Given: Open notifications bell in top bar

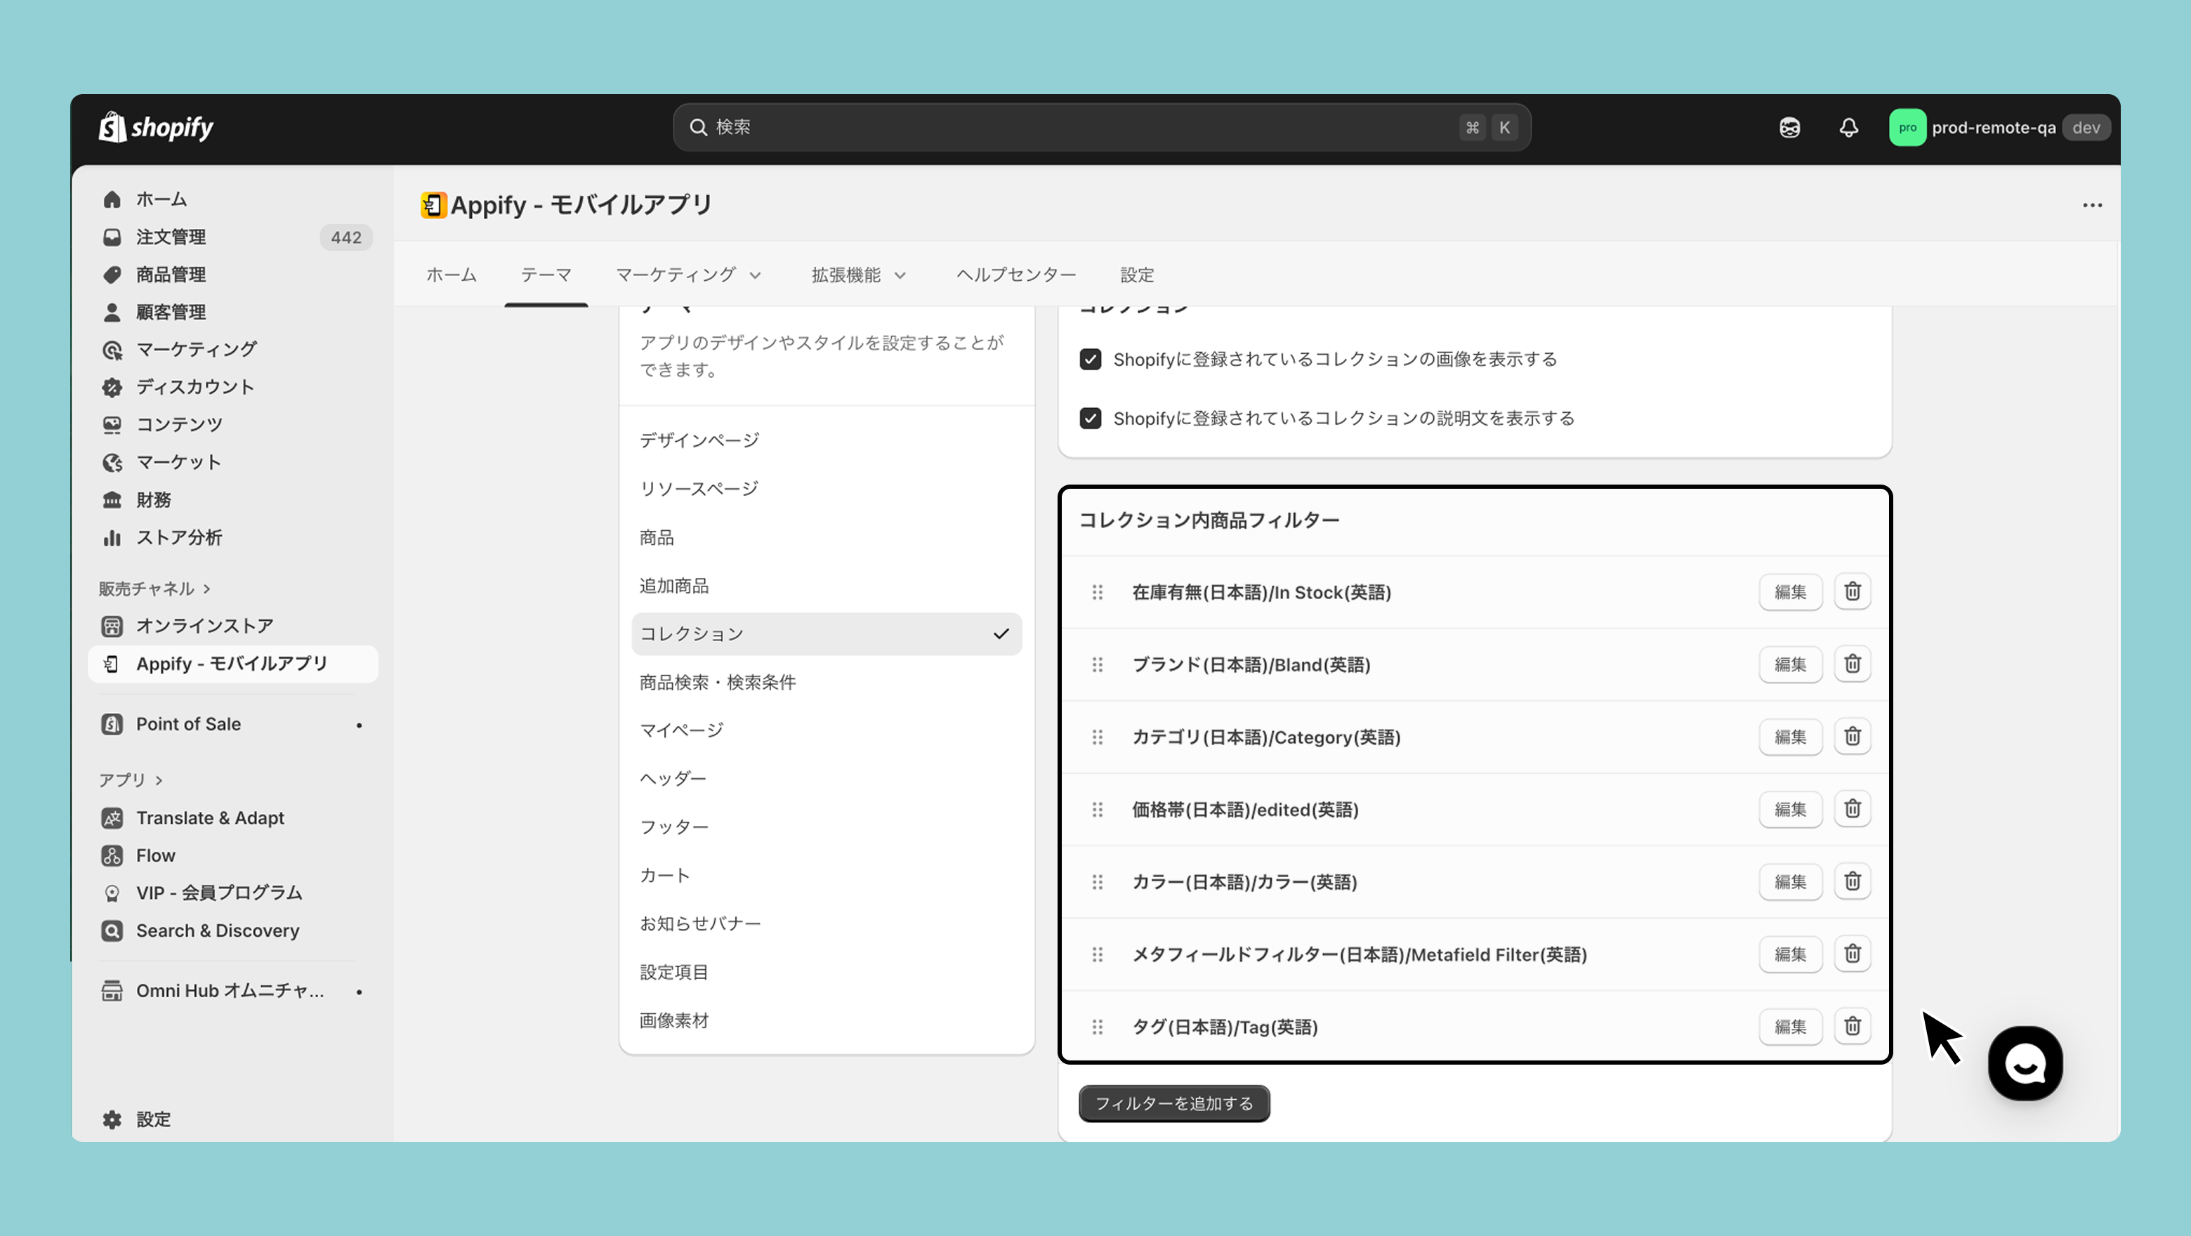Looking at the screenshot, I should [1848, 128].
